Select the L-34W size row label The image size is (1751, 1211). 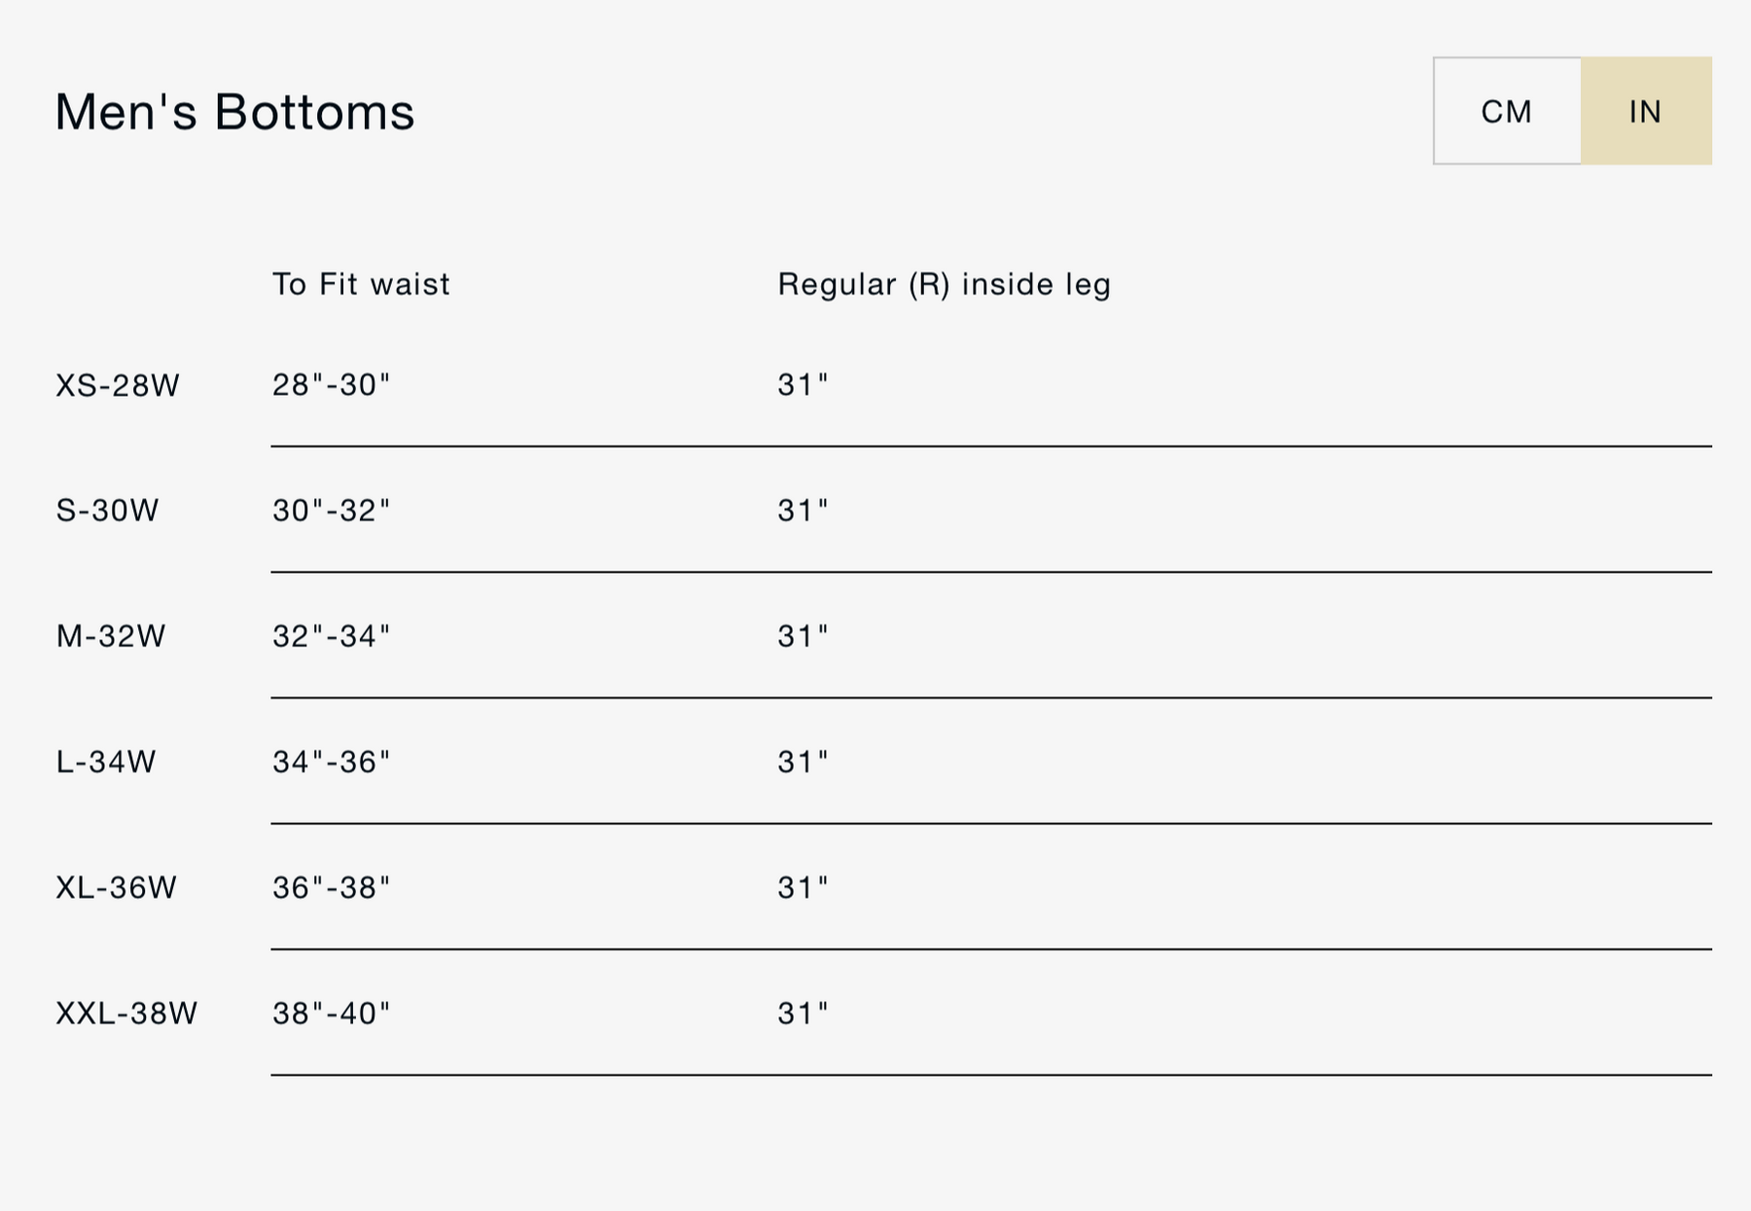(x=106, y=762)
